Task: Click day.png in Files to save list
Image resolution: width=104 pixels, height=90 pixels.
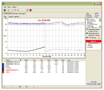Action: pyautogui.click(x=89, y=23)
